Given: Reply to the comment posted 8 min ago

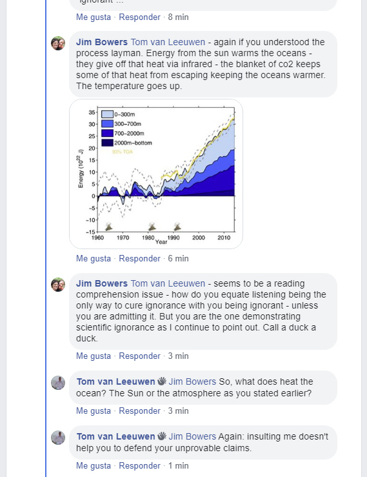Looking at the screenshot, I should coord(139,17).
